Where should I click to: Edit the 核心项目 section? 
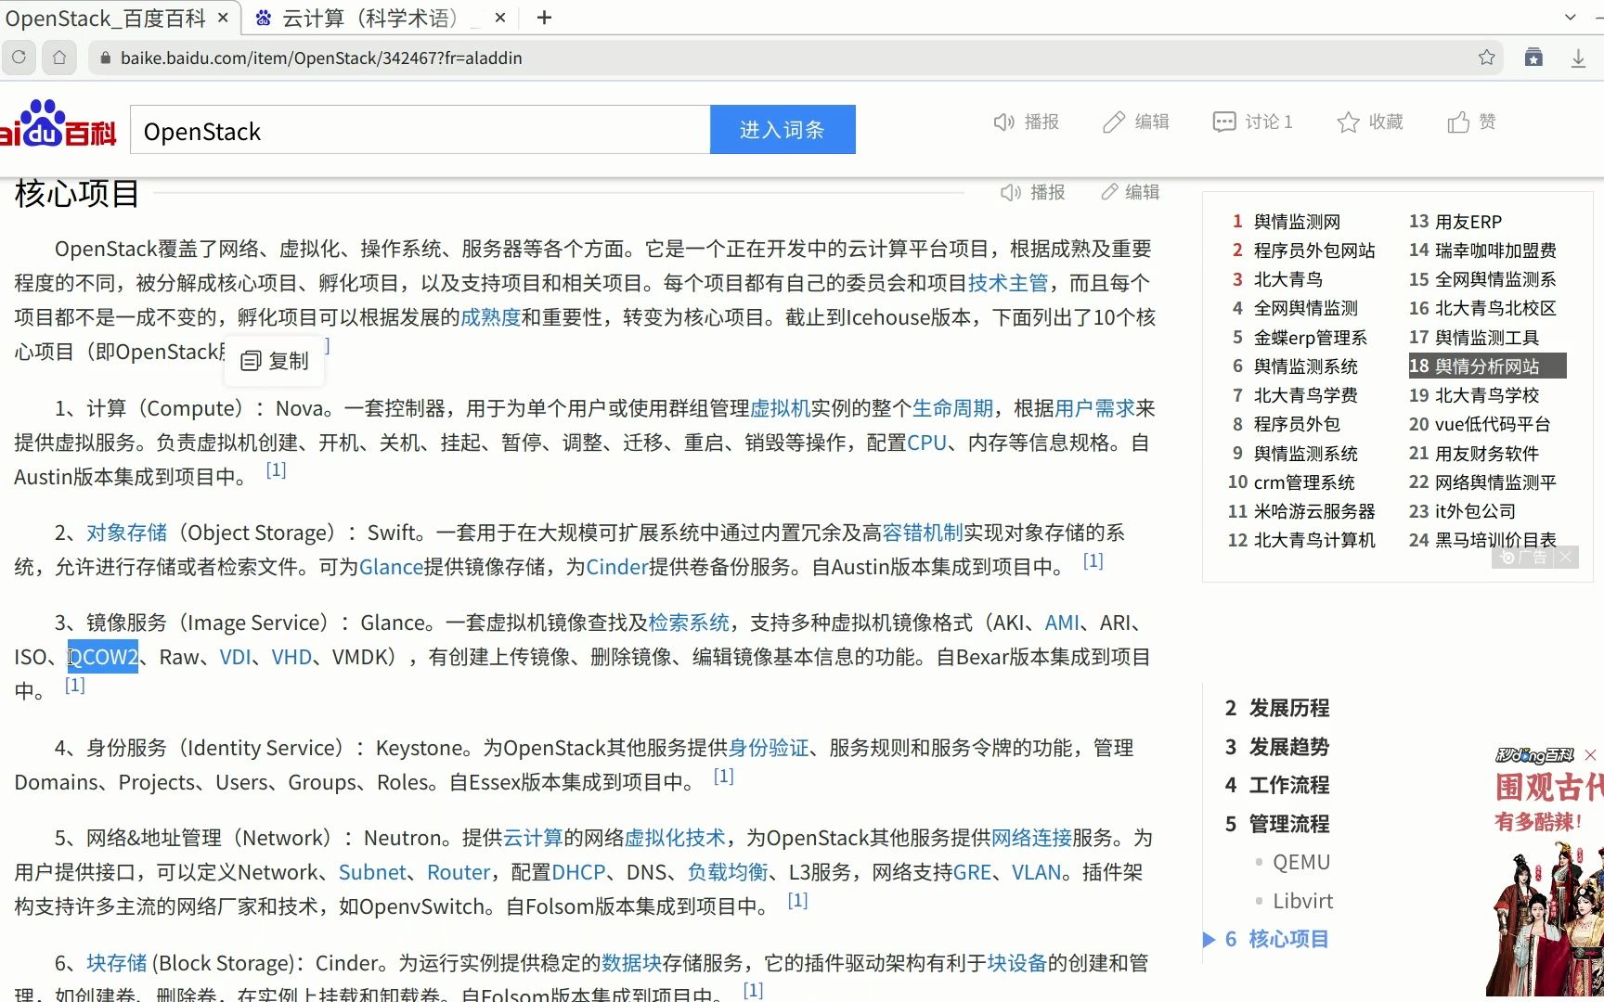(1131, 192)
